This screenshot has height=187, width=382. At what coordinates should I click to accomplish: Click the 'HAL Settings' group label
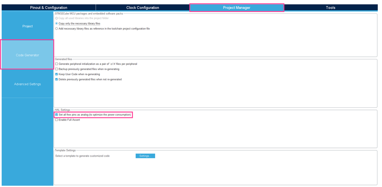(62, 110)
